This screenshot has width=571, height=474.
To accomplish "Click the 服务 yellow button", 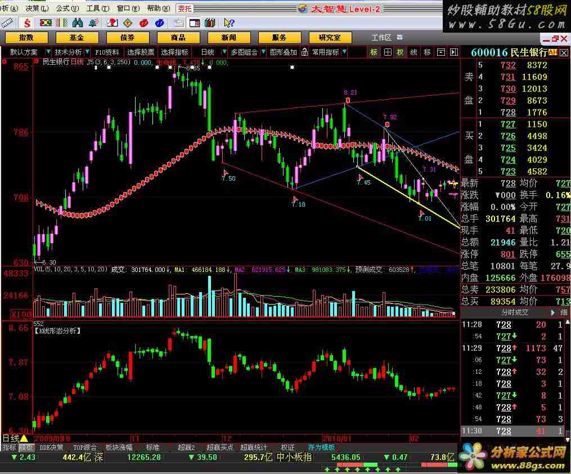I will point(279,38).
